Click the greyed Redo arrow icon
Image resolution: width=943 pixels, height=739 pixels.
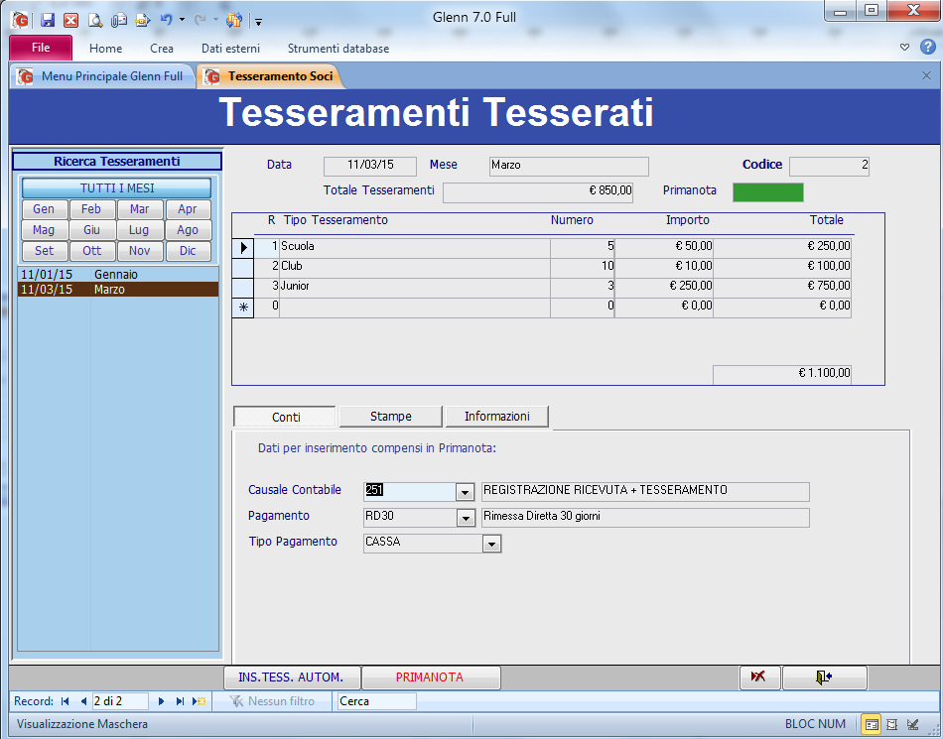[x=201, y=21]
